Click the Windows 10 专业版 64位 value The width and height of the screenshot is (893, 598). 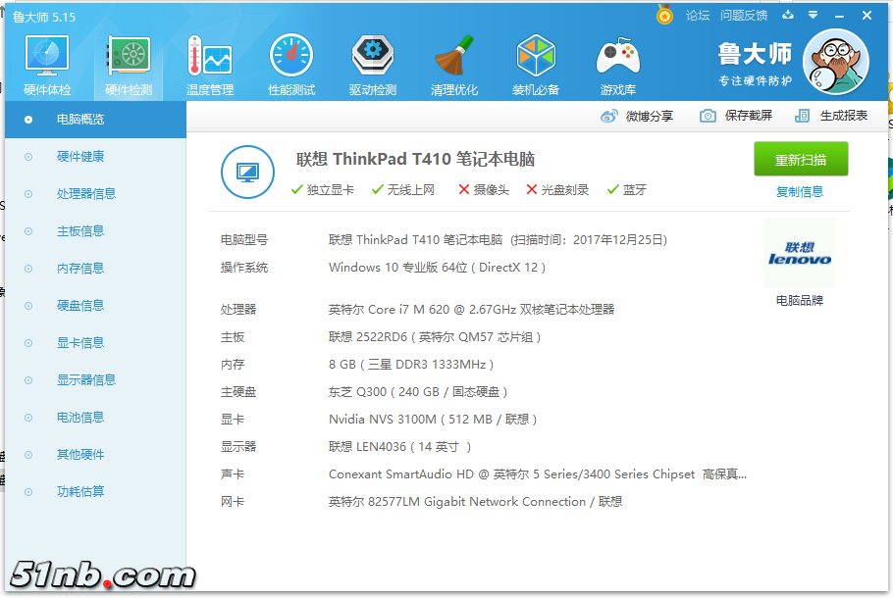[437, 268]
